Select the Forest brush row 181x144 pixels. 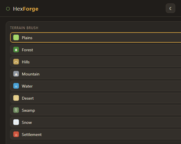click(x=96, y=50)
